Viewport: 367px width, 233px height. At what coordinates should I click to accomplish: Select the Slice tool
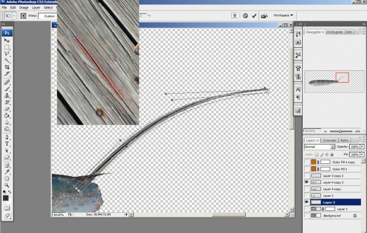7,73
